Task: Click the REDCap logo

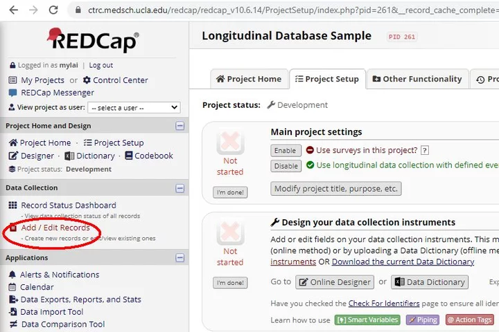Action: tap(93, 40)
